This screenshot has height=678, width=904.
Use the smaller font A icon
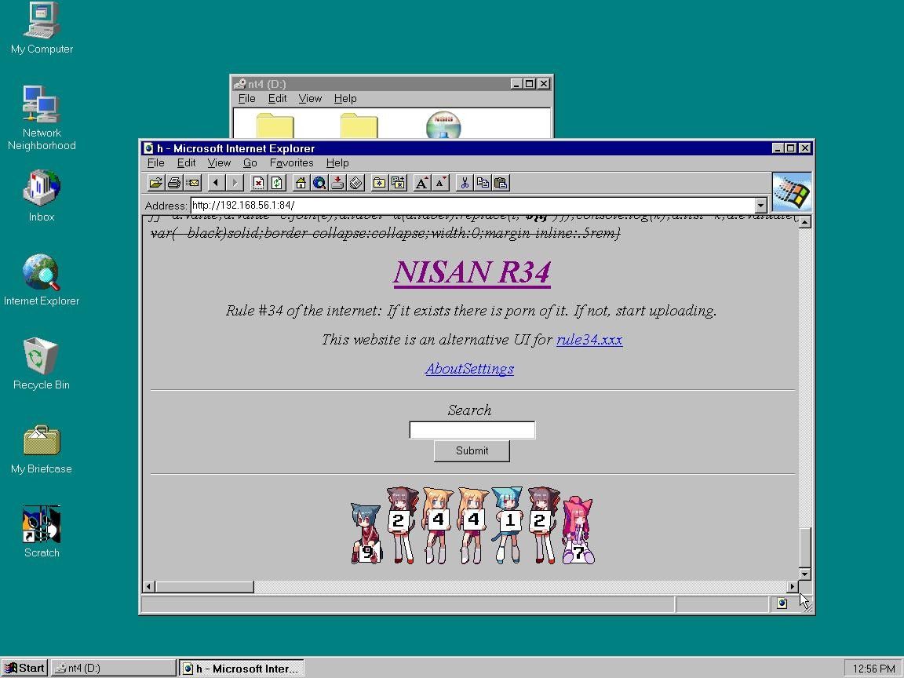(x=440, y=184)
